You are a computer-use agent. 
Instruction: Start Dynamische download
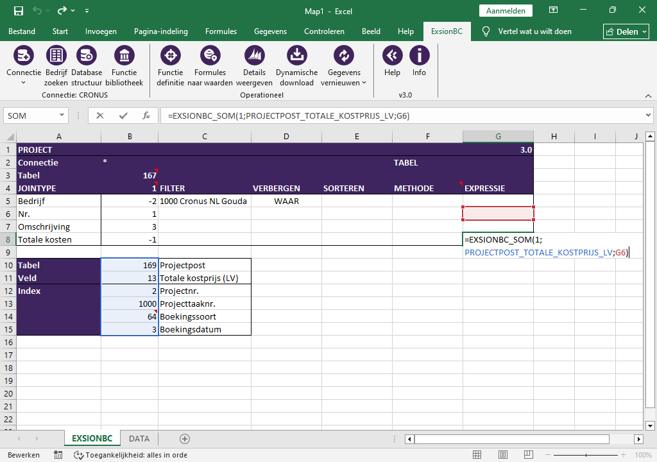296,55
